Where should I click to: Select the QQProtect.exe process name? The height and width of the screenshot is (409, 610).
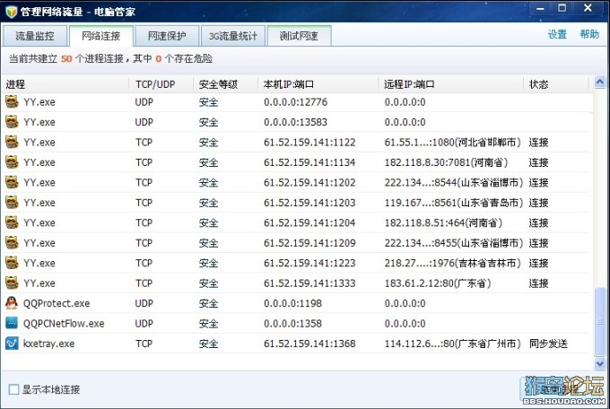[57, 303]
